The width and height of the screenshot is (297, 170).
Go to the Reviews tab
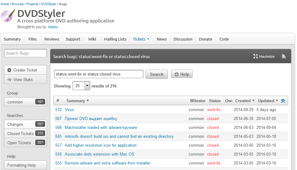coord(52,39)
